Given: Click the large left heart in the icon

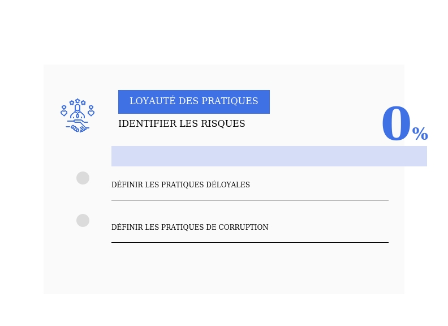Looking at the screenshot, I should coord(64,113).
